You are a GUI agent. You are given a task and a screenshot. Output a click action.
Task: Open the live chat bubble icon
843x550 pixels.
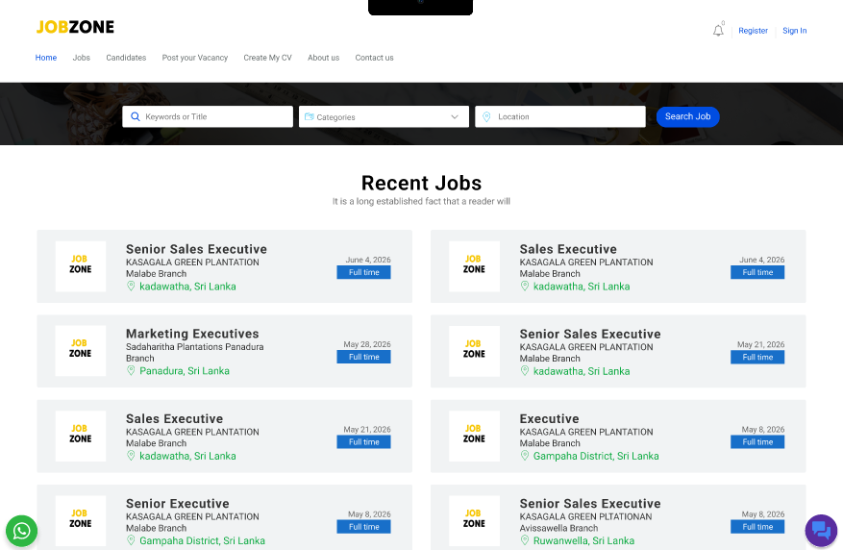(821, 531)
